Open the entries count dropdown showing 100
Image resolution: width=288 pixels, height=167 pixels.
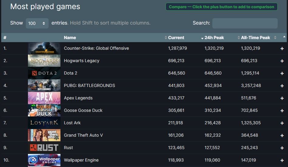click(x=37, y=23)
